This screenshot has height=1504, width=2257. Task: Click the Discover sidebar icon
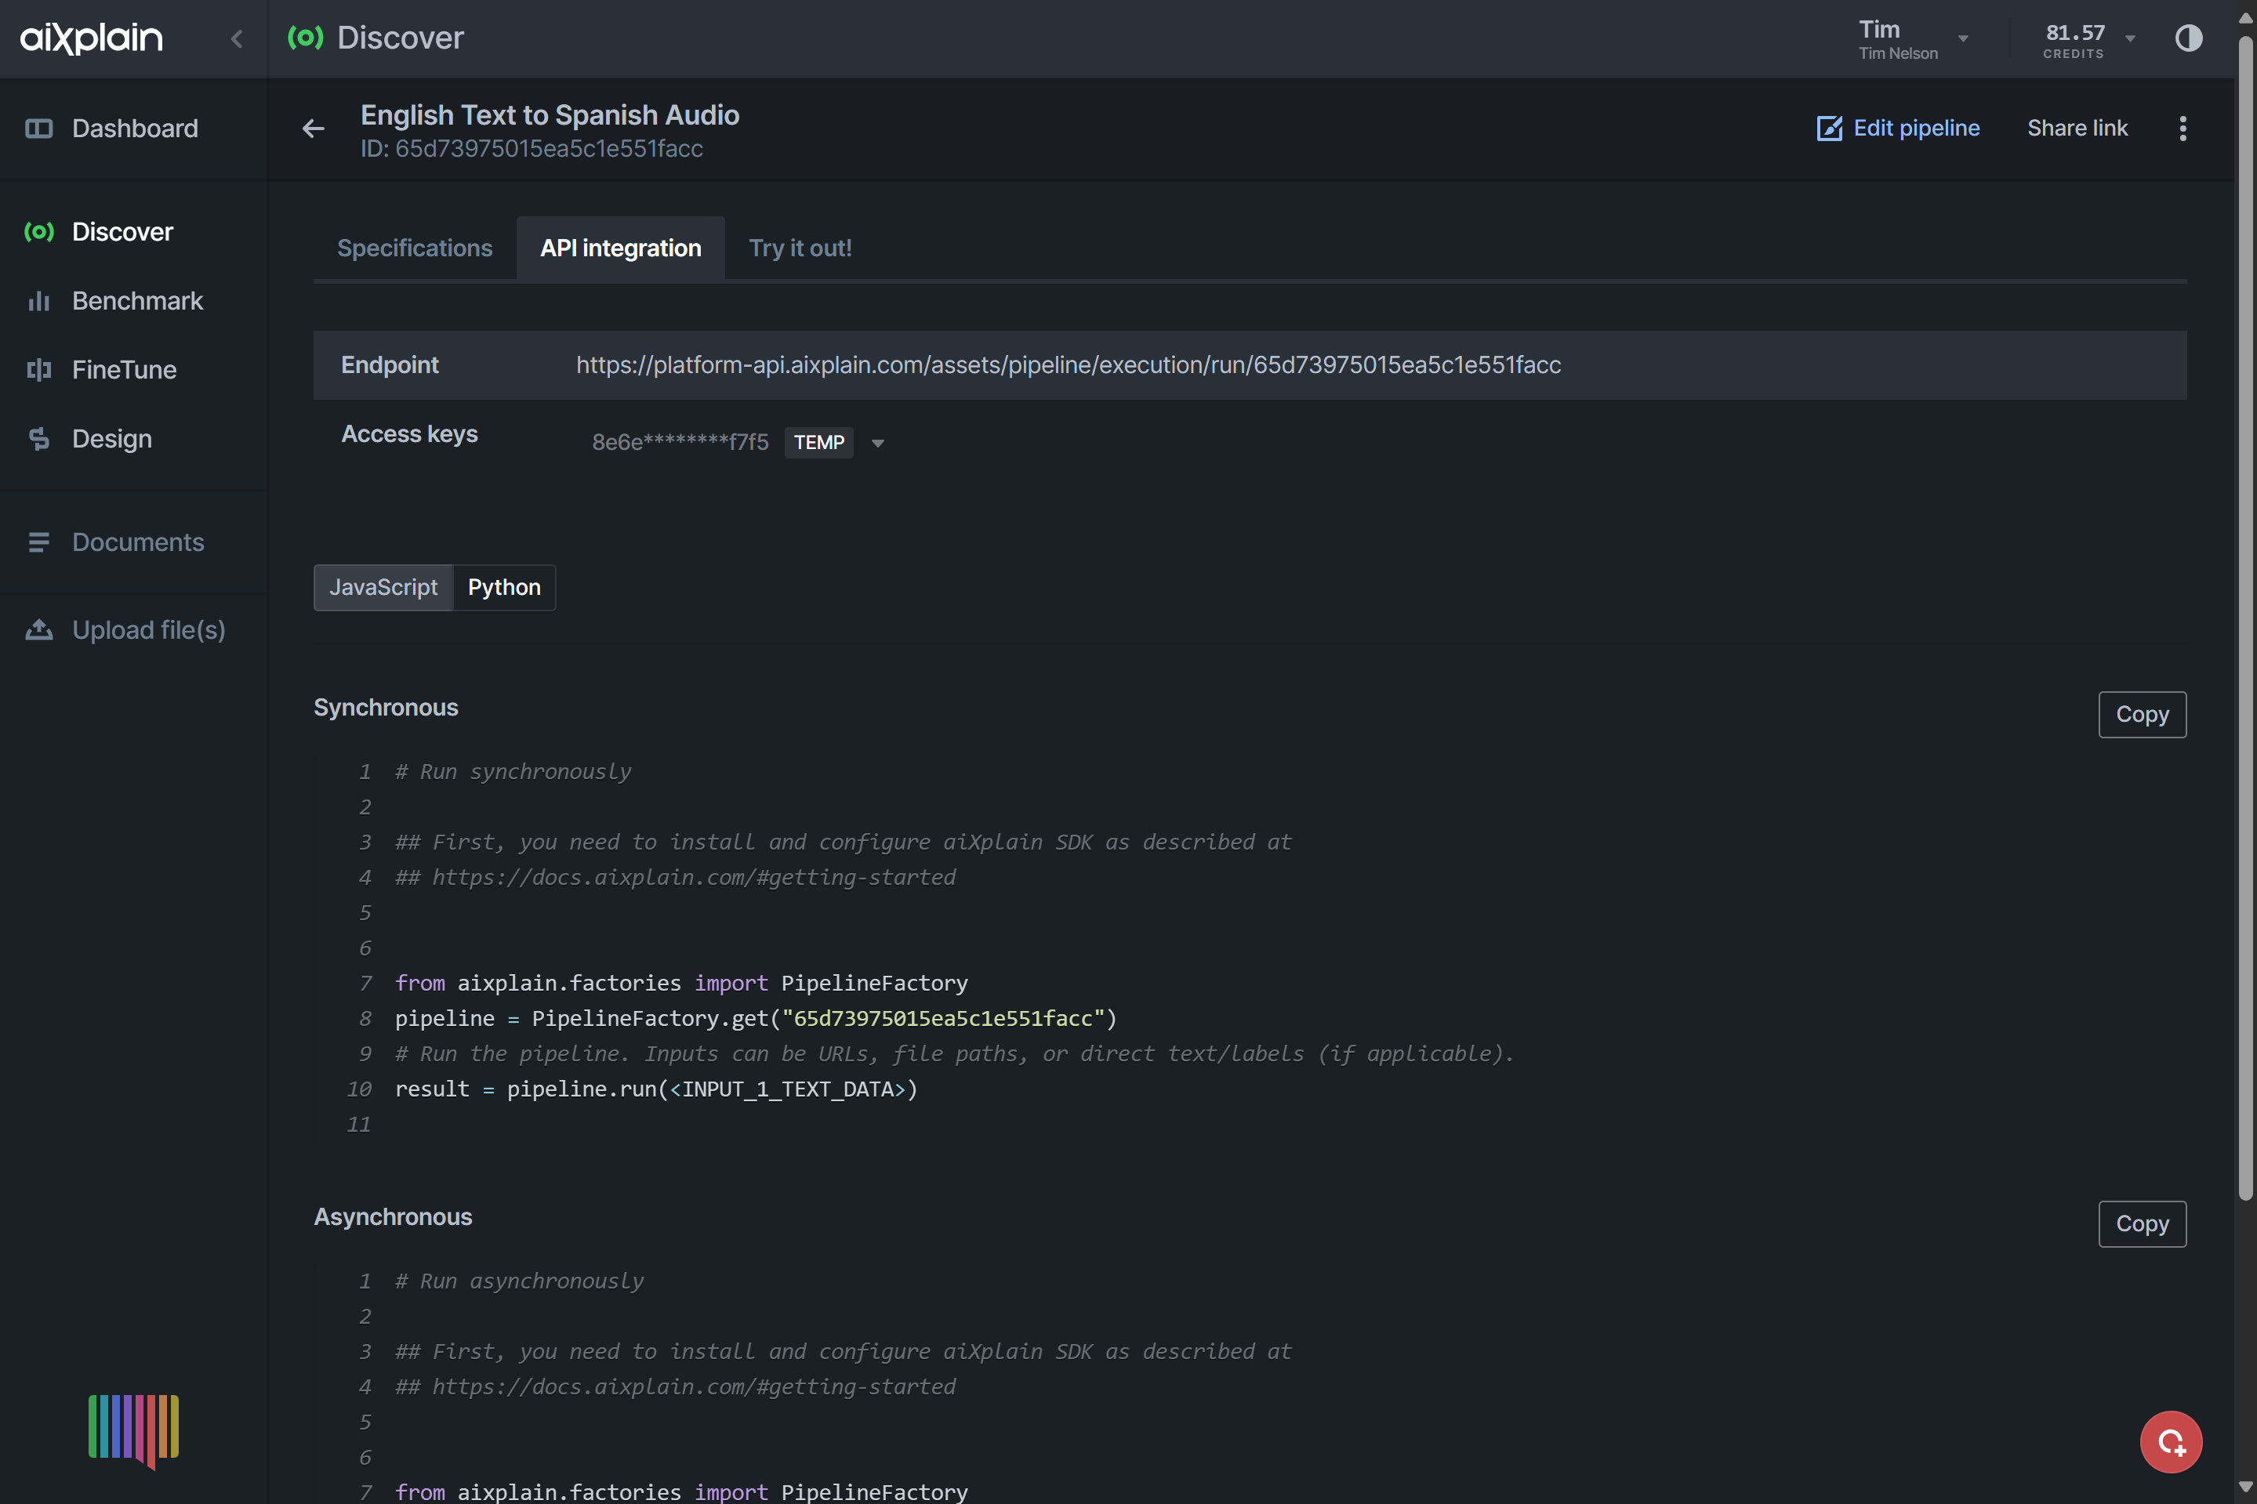(x=38, y=232)
